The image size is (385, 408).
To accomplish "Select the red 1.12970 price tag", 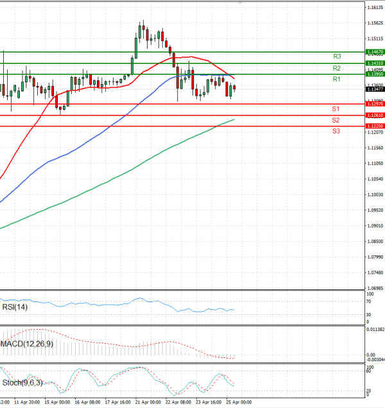I will click(x=375, y=104).
